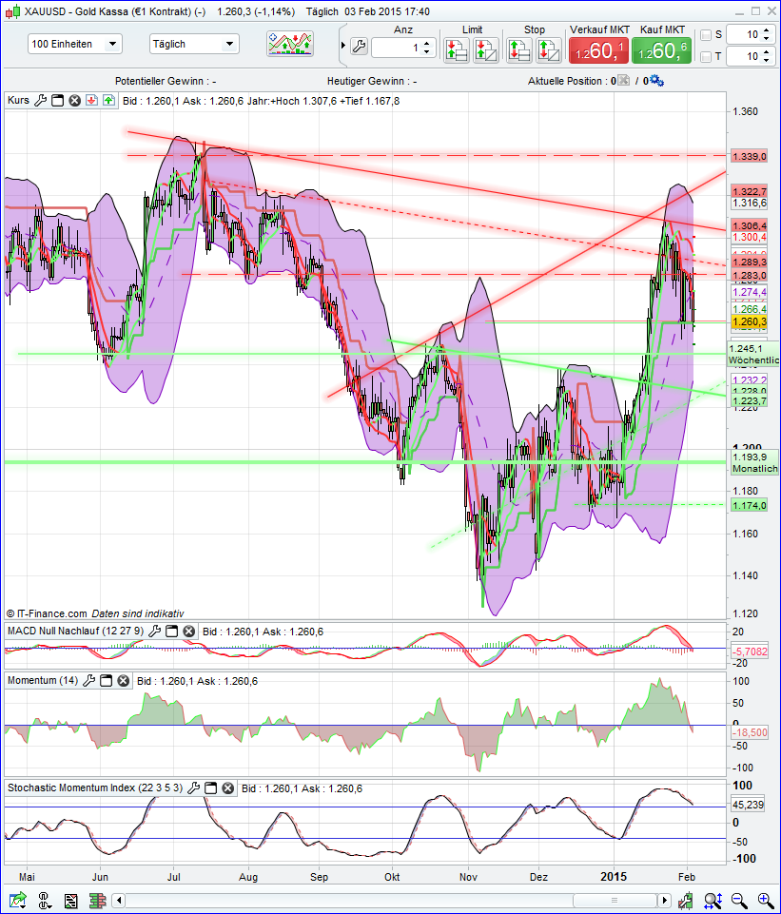The height and width of the screenshot is (914, 781).
Task: Select the red Stop sell order icon
Action: tap(548, 46)
